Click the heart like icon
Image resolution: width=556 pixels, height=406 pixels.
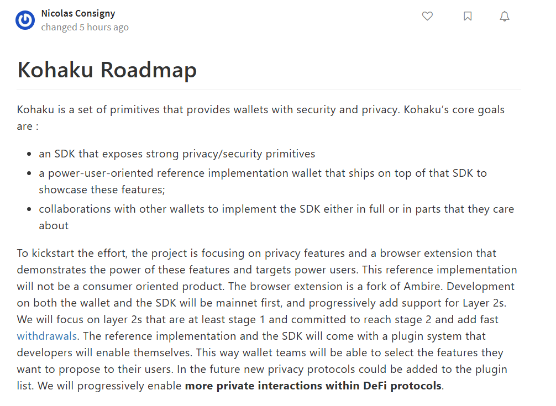point(427,17)
